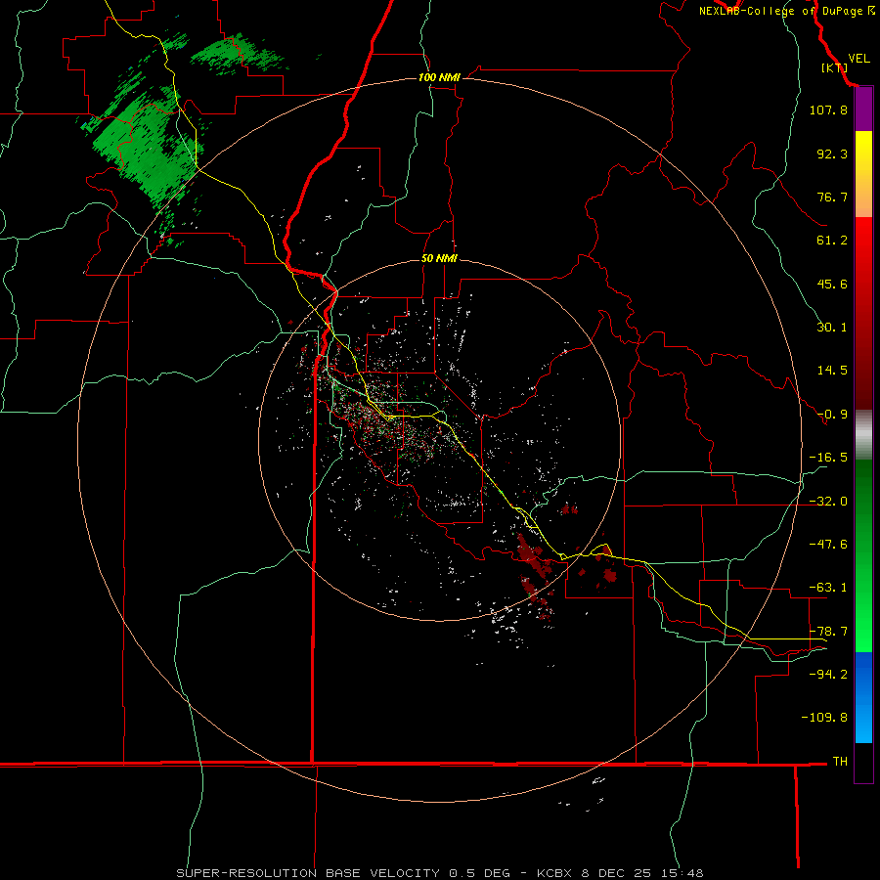Click the VEL legend title
Image resolution: width=880 pixels, height=880 pixels.
(858, 59)
